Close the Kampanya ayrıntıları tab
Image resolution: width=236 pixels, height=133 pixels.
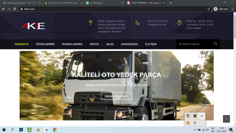pos(40,3)
